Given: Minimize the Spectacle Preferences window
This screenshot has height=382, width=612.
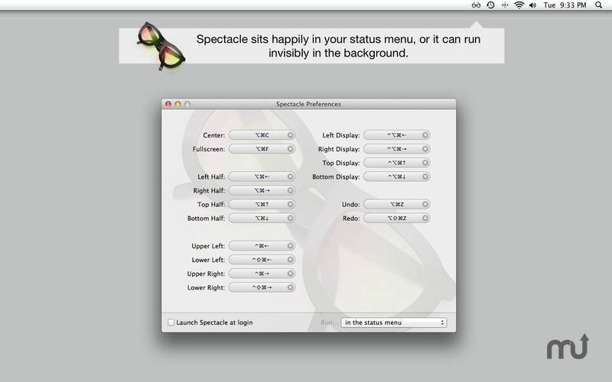Looking at the screenshot, I should (x=177, y=104).
